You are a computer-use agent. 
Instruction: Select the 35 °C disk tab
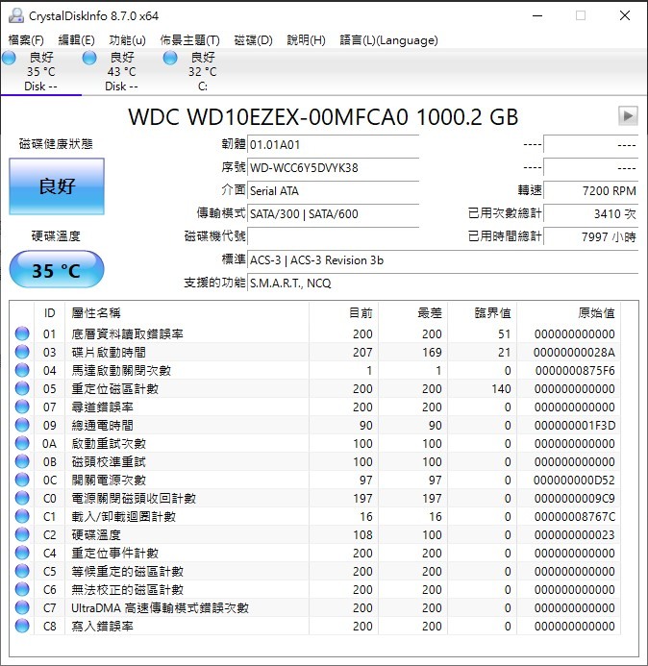40,71
